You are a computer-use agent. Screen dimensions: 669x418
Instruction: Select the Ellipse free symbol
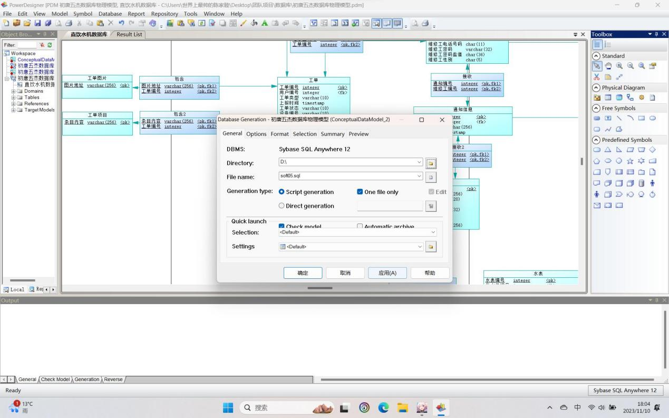(x=653, y=118)
